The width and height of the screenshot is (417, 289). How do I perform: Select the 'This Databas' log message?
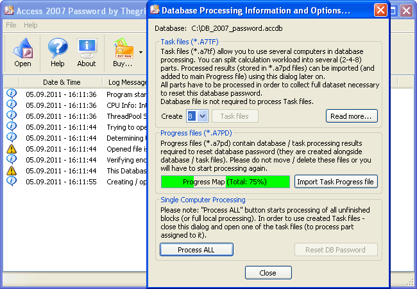point(126,171)
